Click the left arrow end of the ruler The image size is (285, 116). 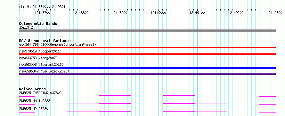20,10
